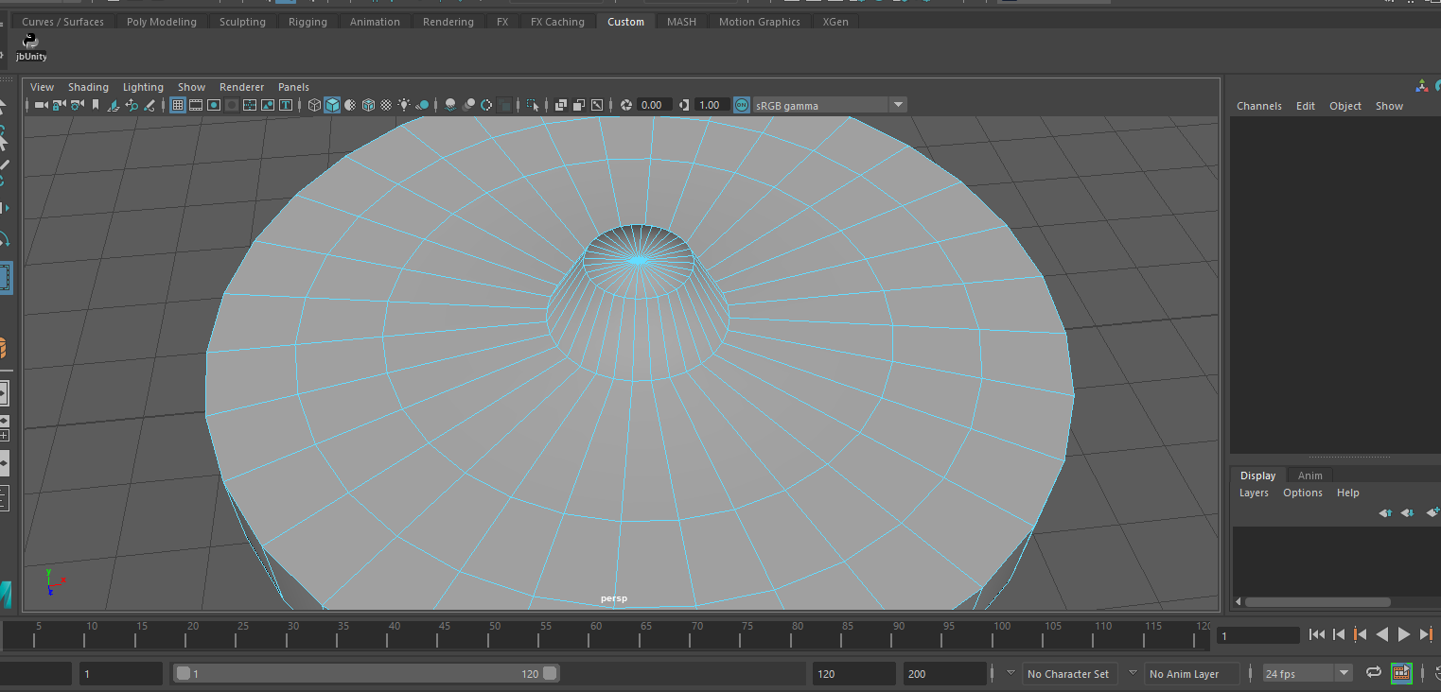1441x692 pixels.
Task: Select the camera icon in viewport toolbar
Action: [x=41, y=105]
